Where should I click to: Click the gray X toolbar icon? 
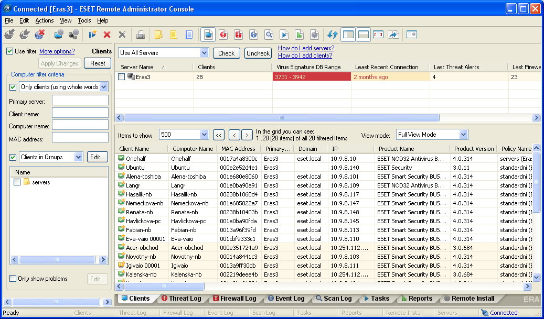122,35
